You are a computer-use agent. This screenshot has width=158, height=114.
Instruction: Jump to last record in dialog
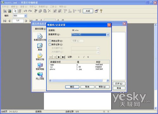coord(63,57)
